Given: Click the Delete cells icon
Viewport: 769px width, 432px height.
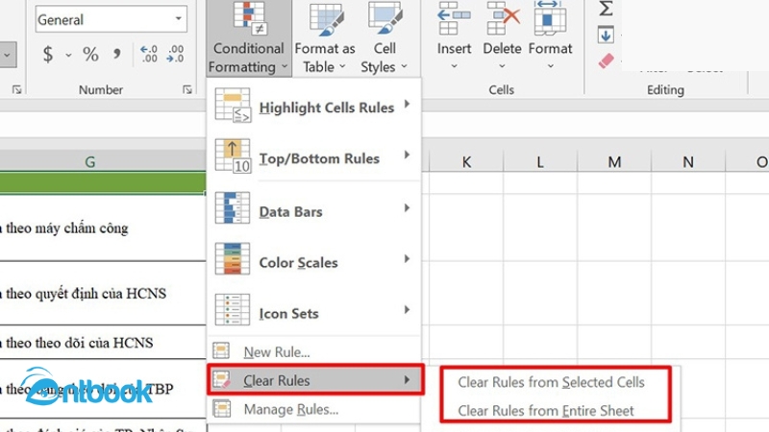Looking at the screenshot, I should tap(502, 19).
